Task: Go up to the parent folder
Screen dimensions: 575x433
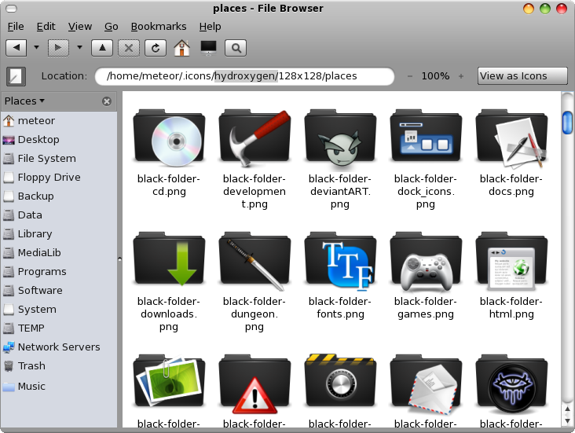Action: point(102,48)
